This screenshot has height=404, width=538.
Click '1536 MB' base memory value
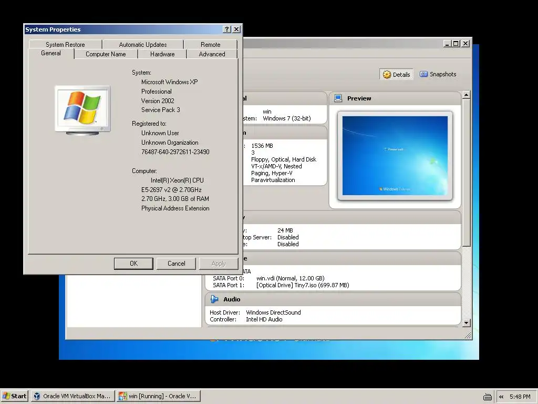coord(262,146)
